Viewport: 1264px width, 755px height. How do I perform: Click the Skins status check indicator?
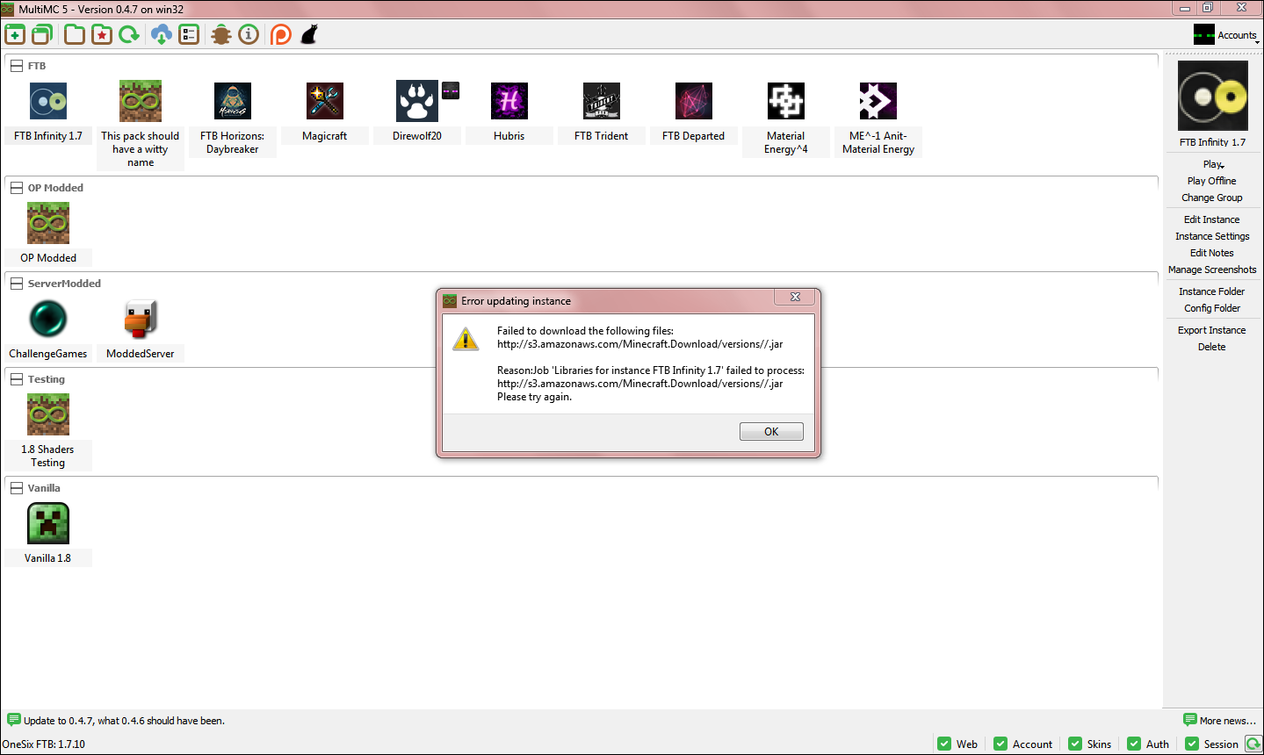[x=1089, y=744]
